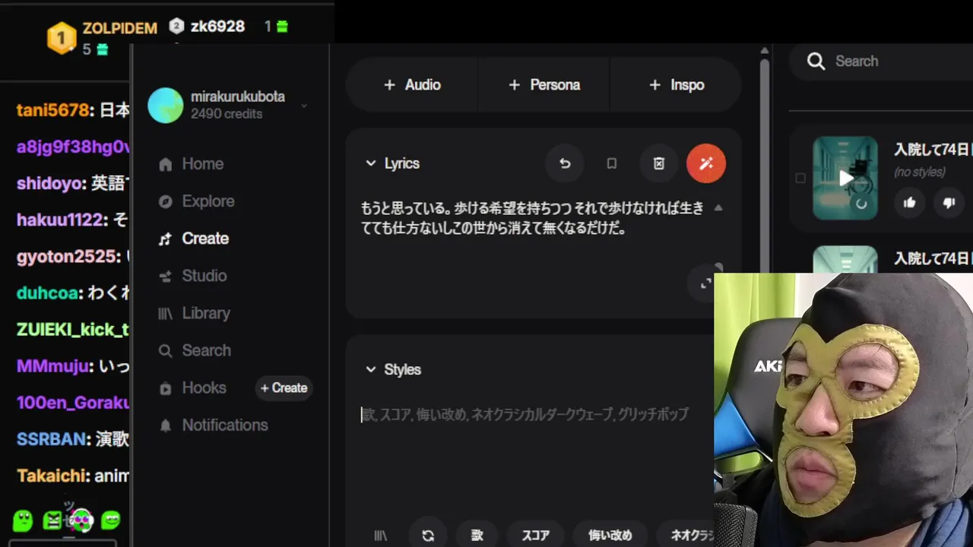The width and height of the screenshot is (973, 547).
Task: Click chat username duhcoa
Action: 47,293
